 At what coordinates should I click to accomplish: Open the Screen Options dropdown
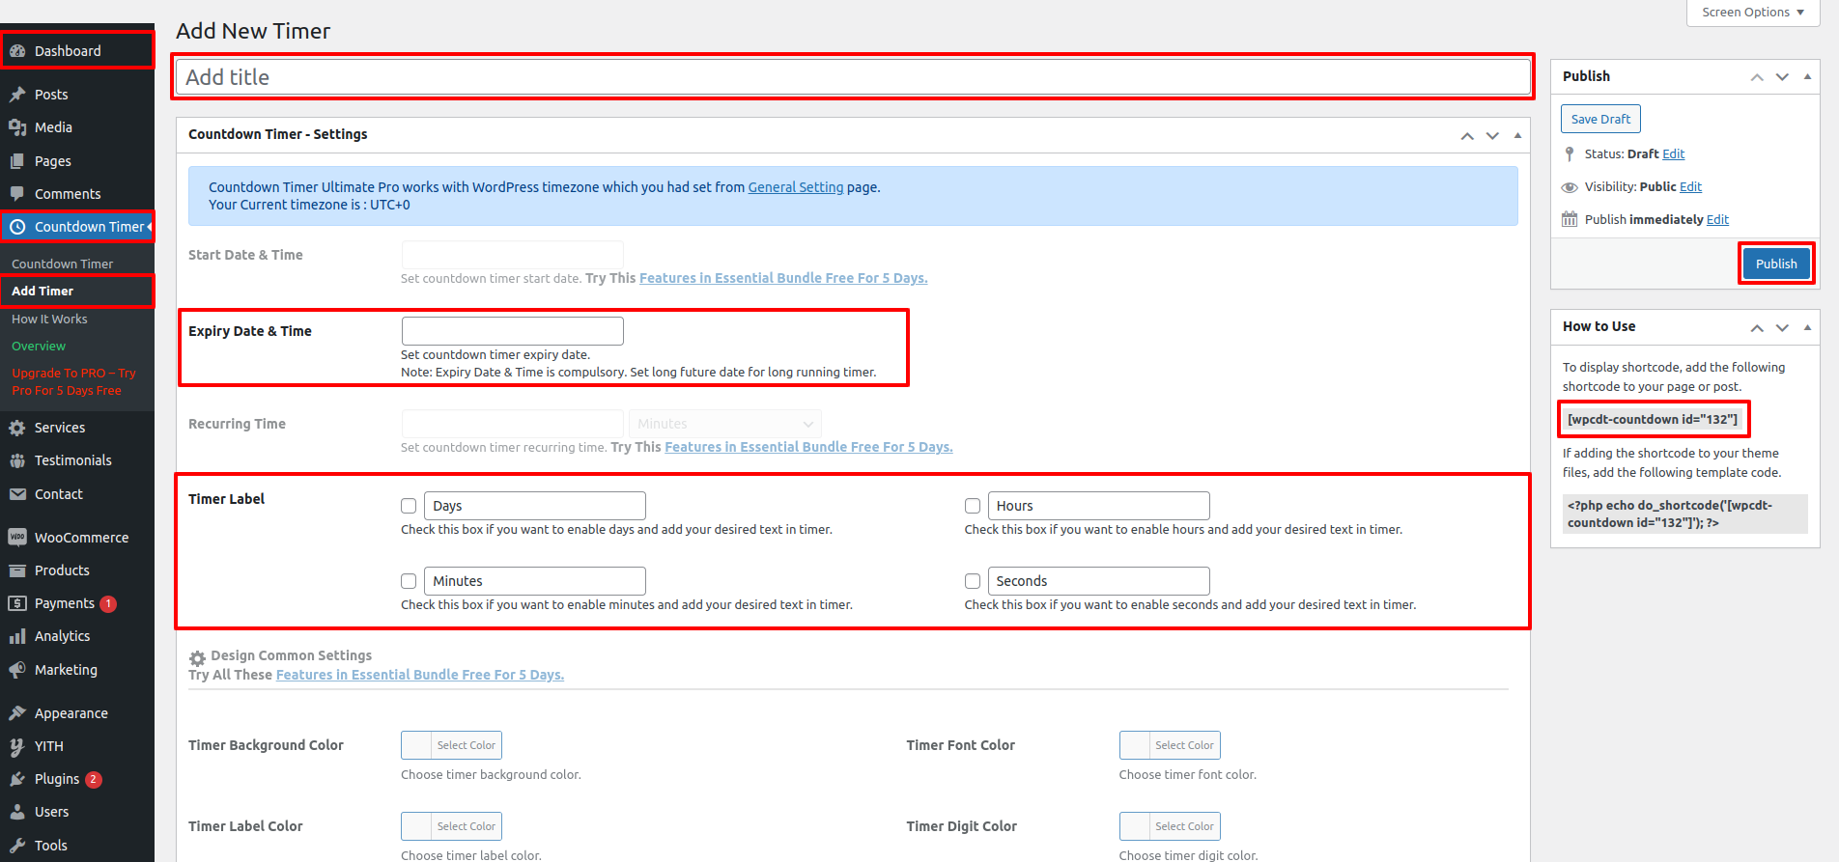point(1753,13)
